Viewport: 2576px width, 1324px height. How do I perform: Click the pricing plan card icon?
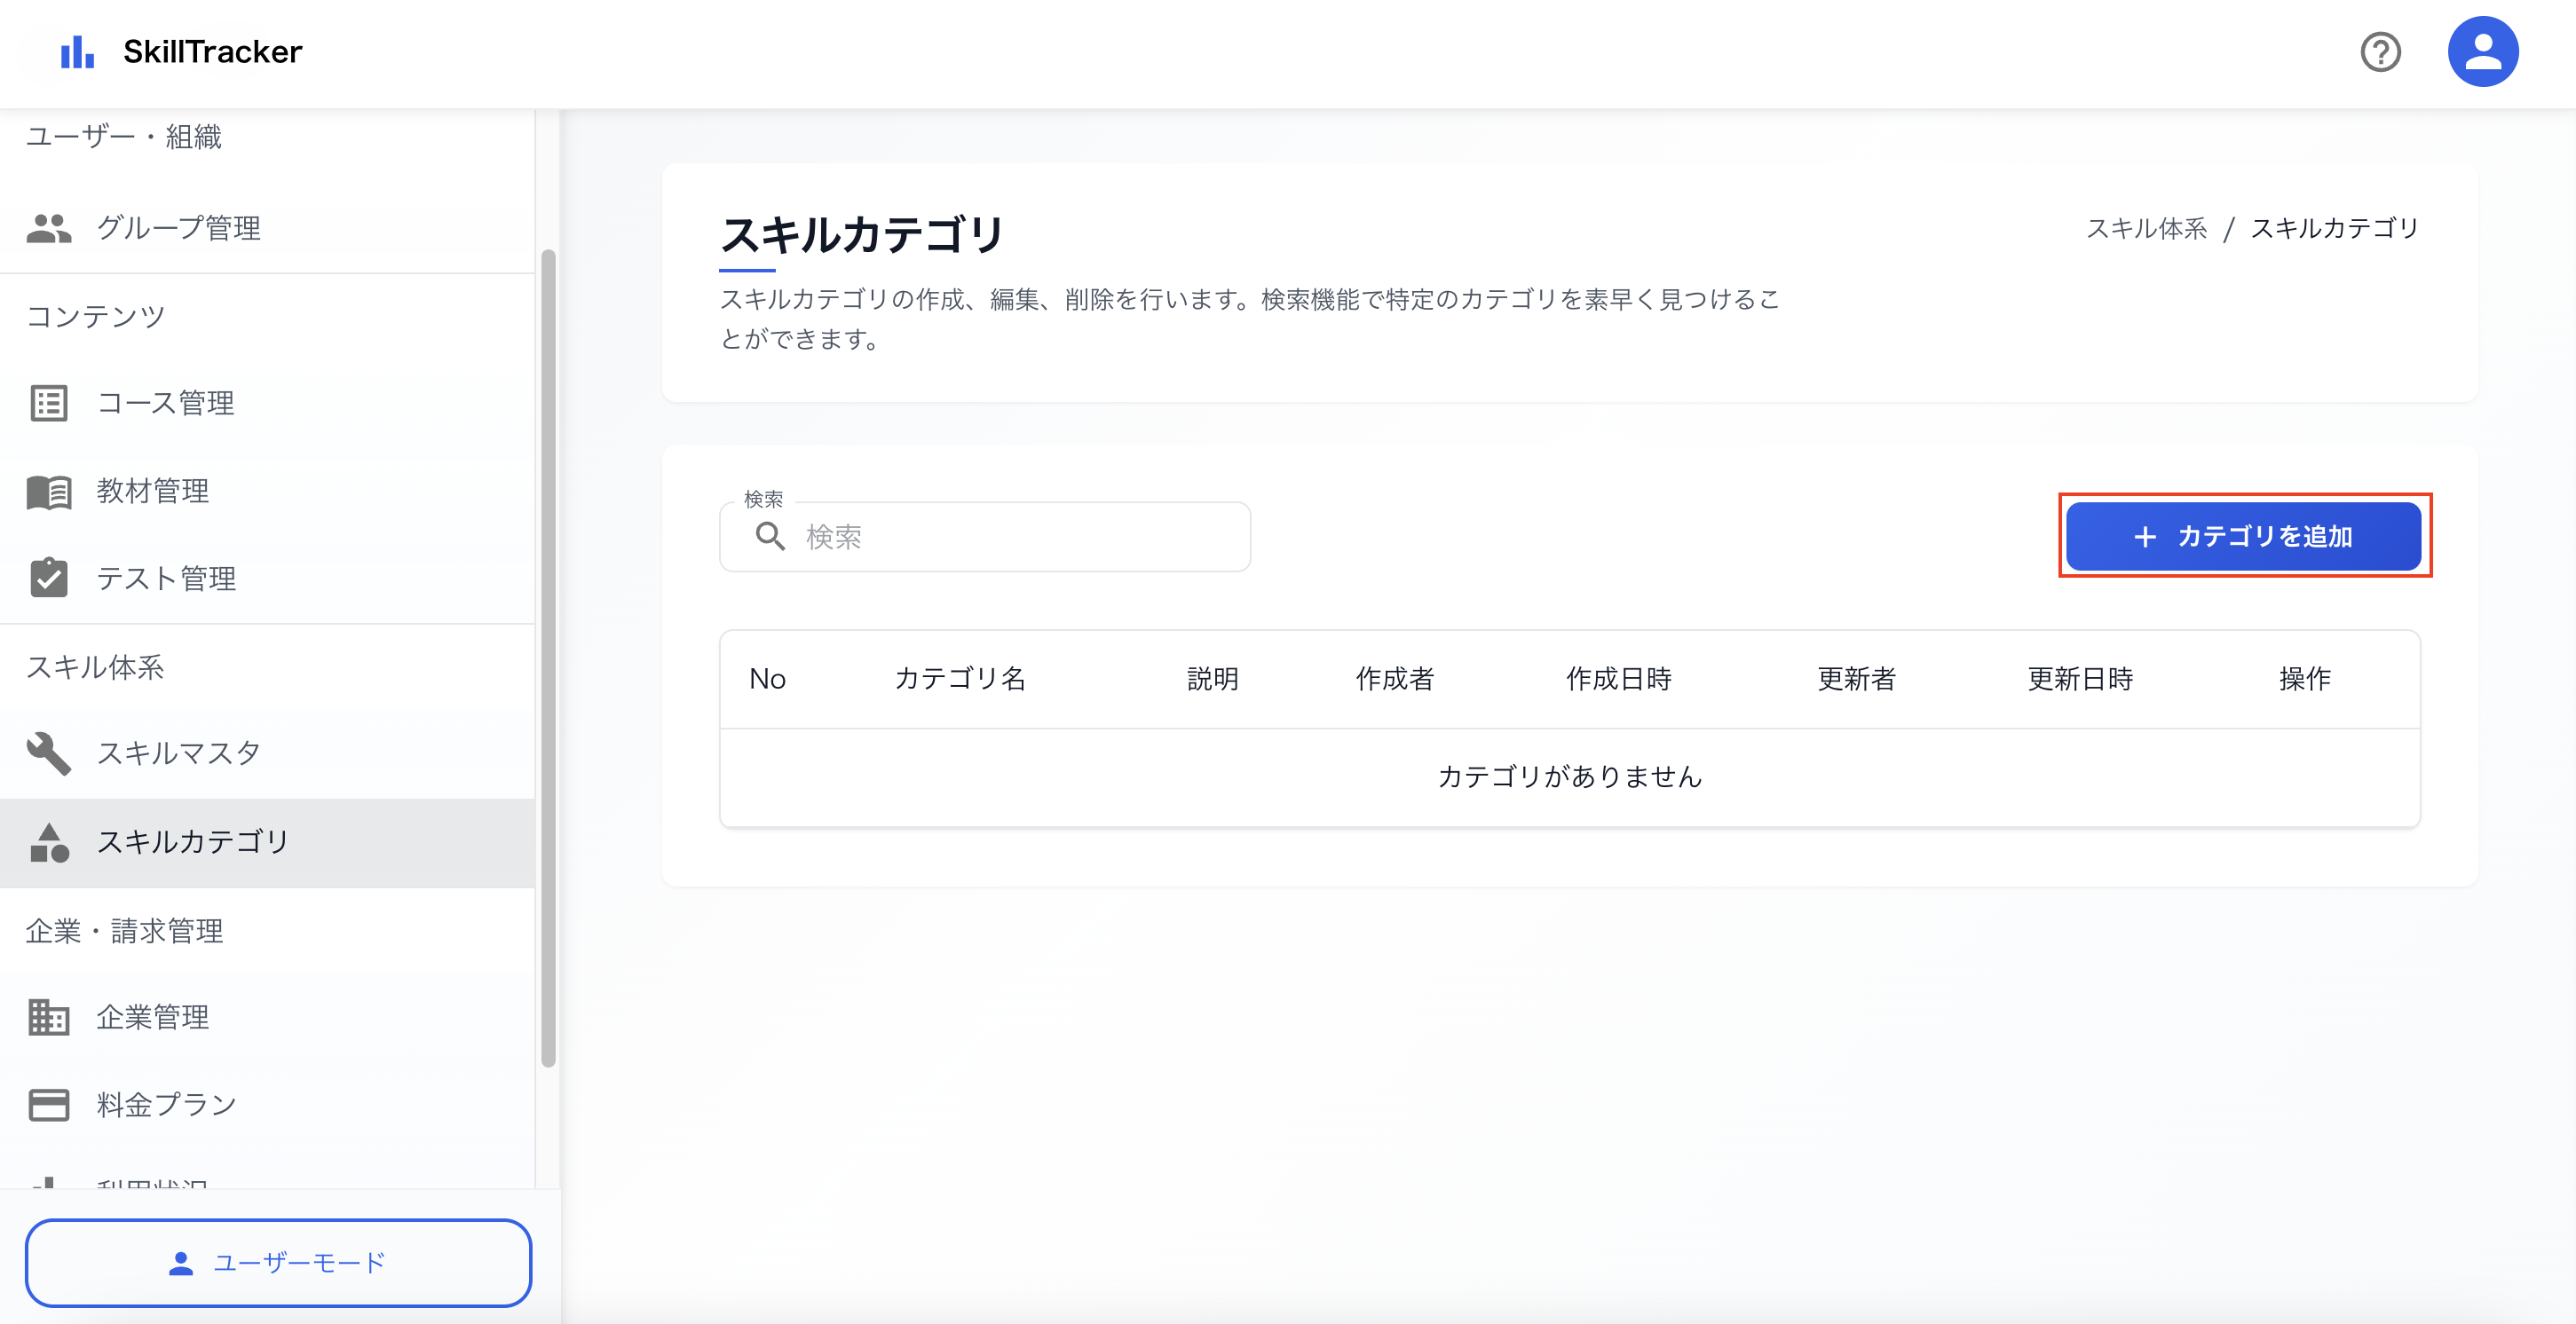point(49,1104)
